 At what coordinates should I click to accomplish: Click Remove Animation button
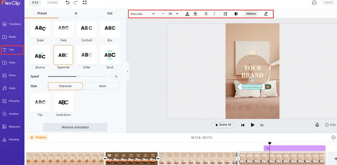click(x=75, y=127)
